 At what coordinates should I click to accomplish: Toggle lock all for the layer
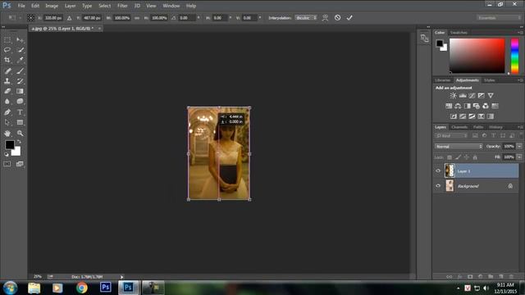coord(475,157)
